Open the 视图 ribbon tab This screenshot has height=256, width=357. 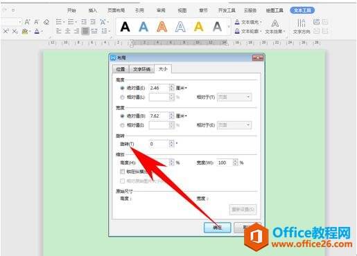click(x=182, y=10)
